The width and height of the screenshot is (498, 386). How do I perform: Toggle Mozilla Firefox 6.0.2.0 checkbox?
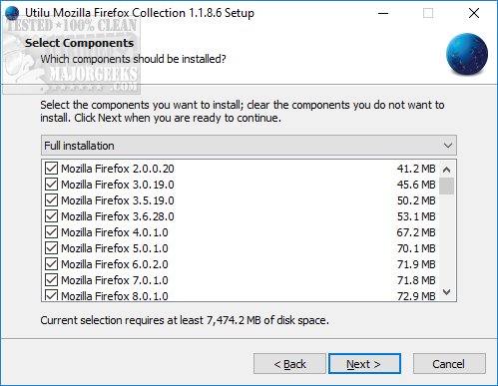coord(51,264)
